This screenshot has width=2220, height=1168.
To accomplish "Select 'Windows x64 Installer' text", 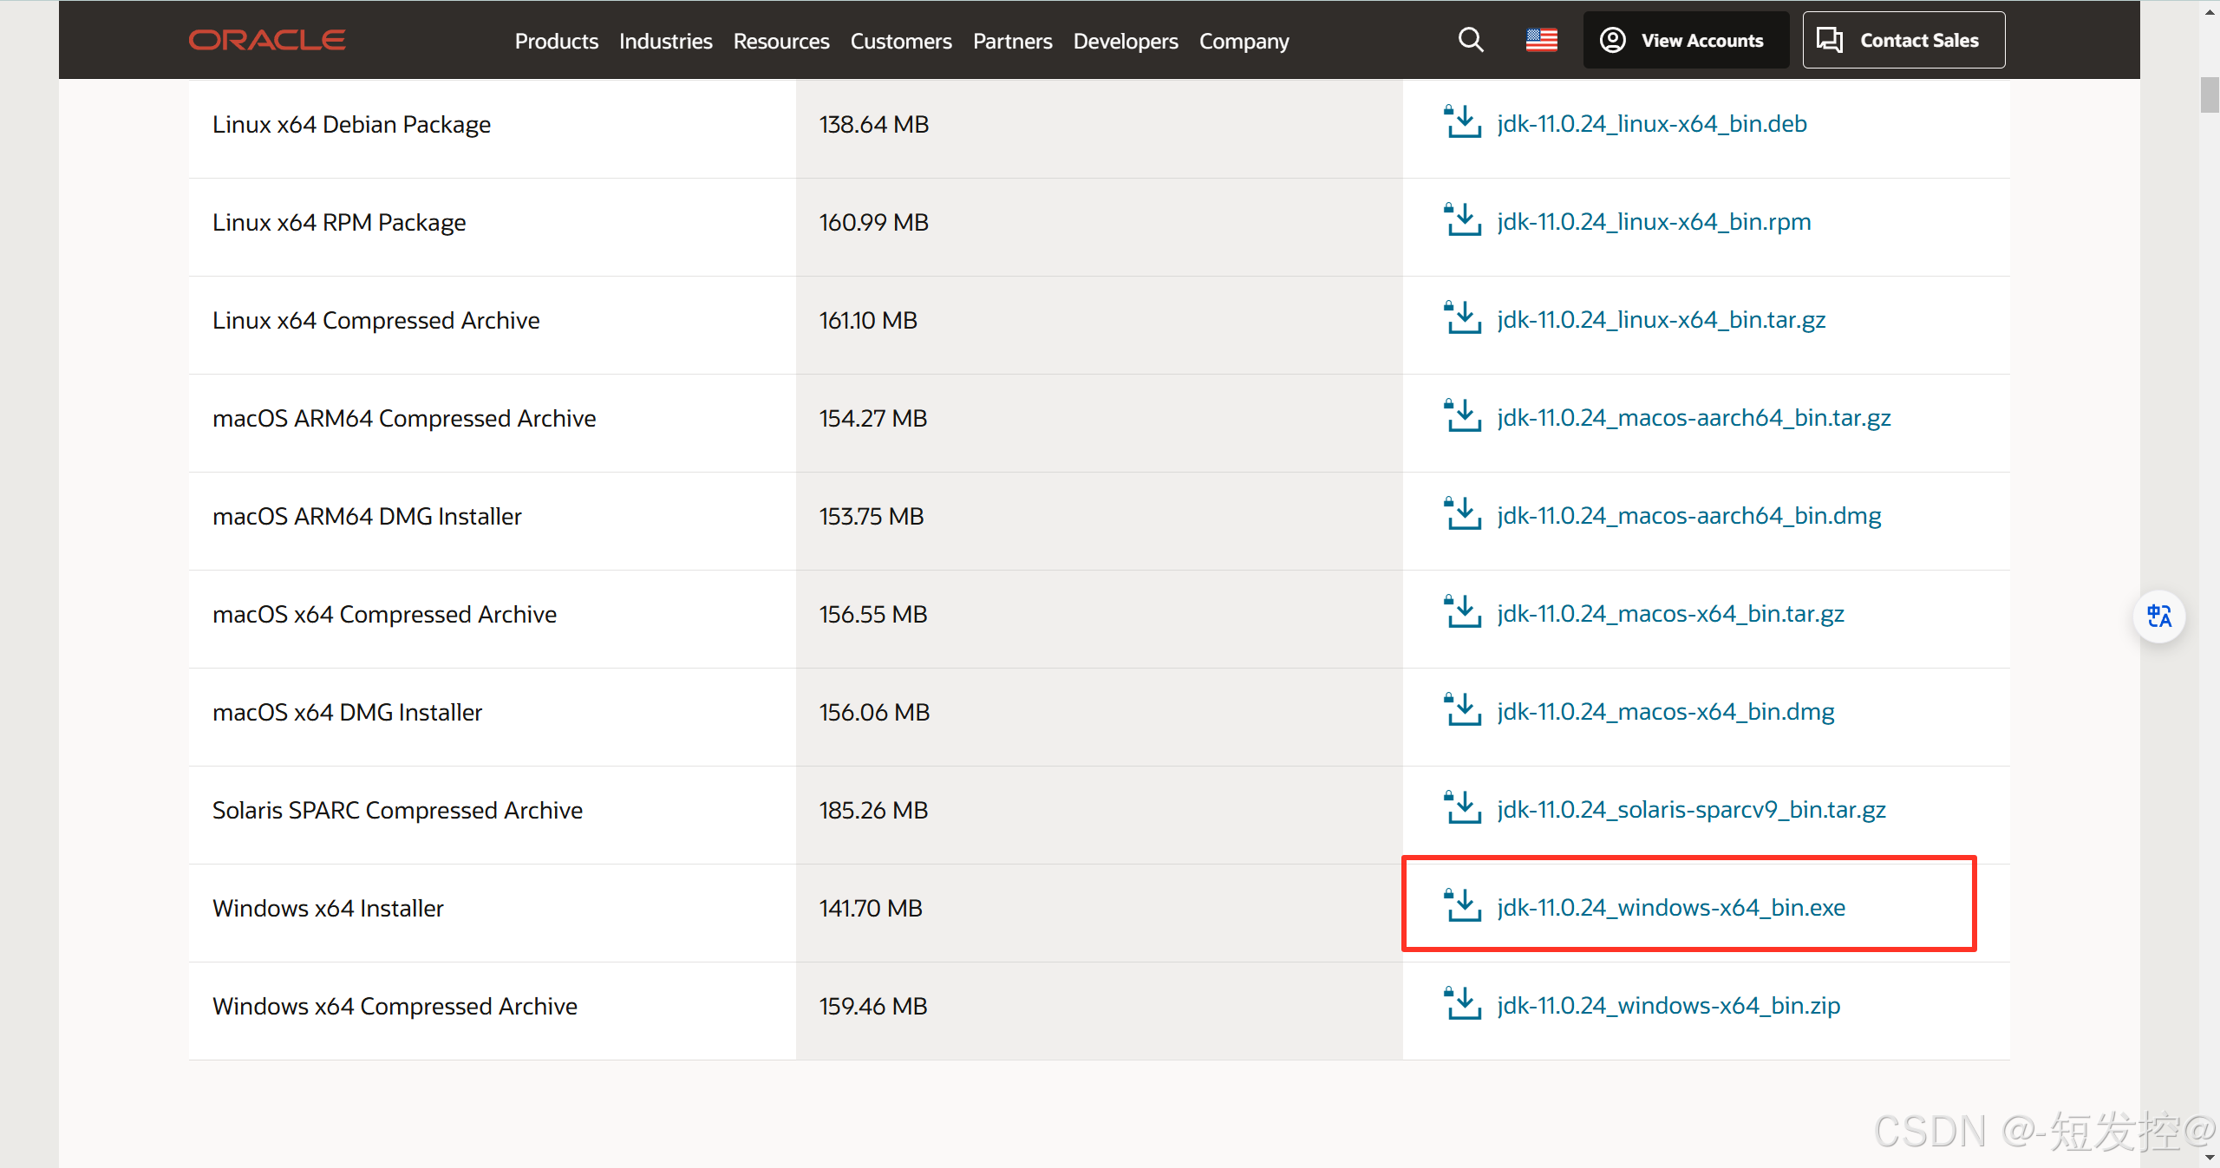I will (328, 909).
